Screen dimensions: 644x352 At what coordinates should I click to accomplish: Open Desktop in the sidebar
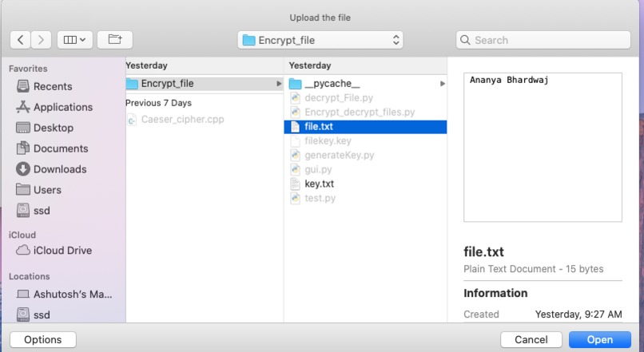(x=54, y=128)
